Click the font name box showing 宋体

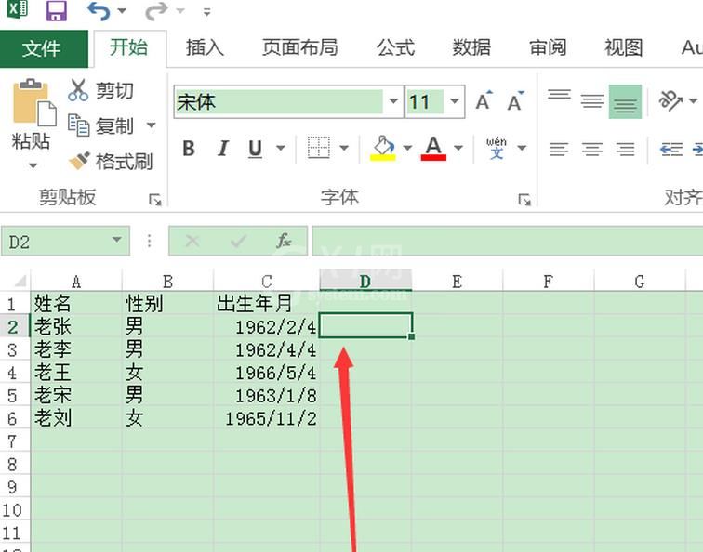[279, 102]
